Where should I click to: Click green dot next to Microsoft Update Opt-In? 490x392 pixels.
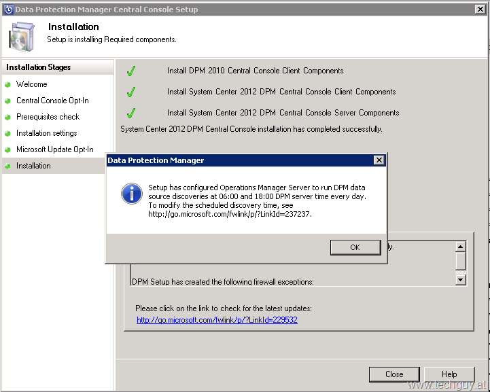pyautogui.click(x=7, y=149)
